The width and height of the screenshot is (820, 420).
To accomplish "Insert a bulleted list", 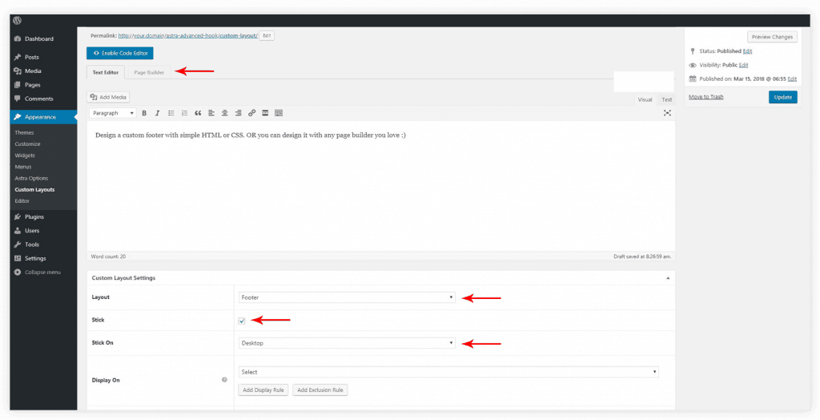I will click(171, 113).
